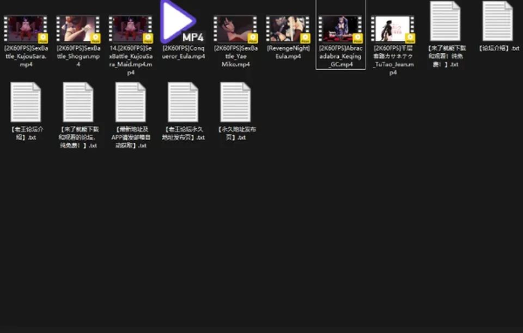The height and width of the screenshot is (333, 523).
Task: Select the KujouSara.mp4 video thumbnail
Action: [x=26, y=29]
